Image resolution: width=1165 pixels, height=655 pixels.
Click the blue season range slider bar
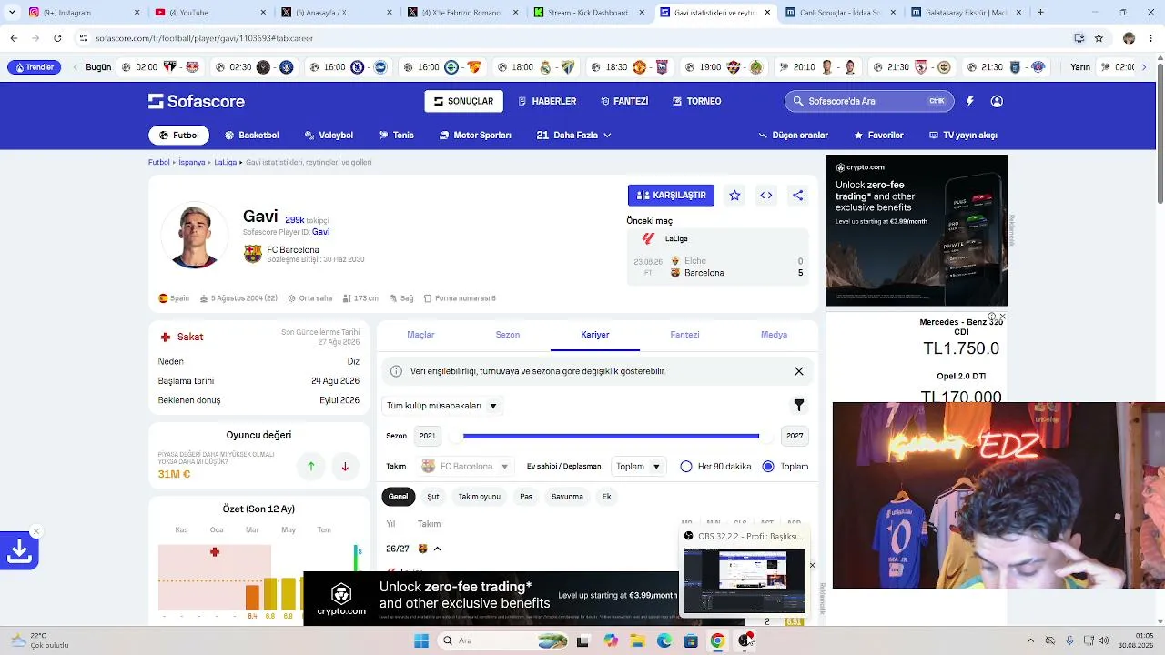coord(611,436)
